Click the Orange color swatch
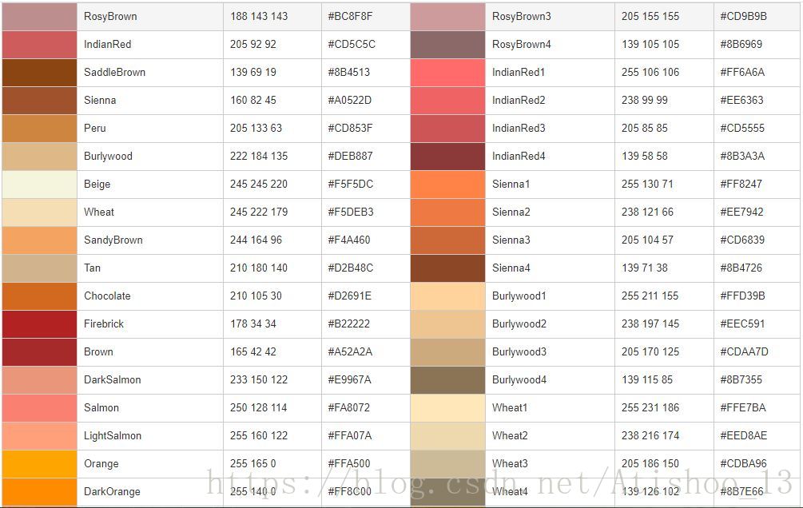Viewport: 803px width, 508px height. point(39,463)
